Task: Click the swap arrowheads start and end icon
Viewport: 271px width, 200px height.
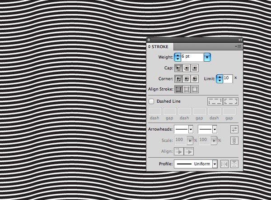Action: (234, 129)
